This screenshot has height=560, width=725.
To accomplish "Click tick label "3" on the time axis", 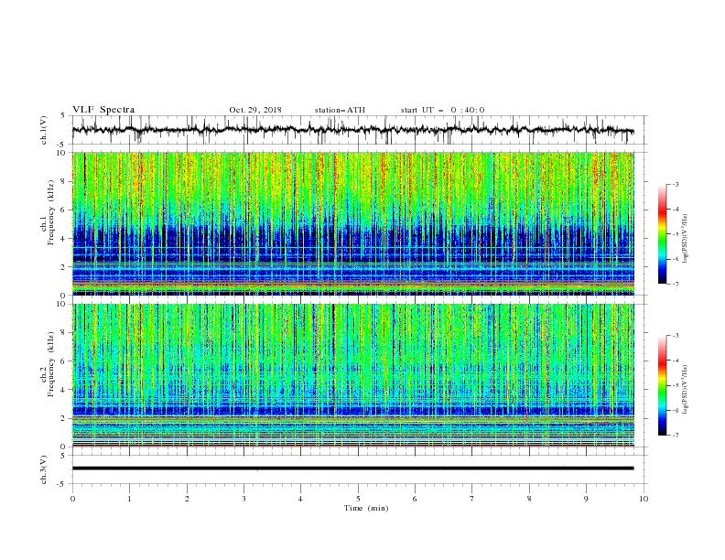I will 243,499.
